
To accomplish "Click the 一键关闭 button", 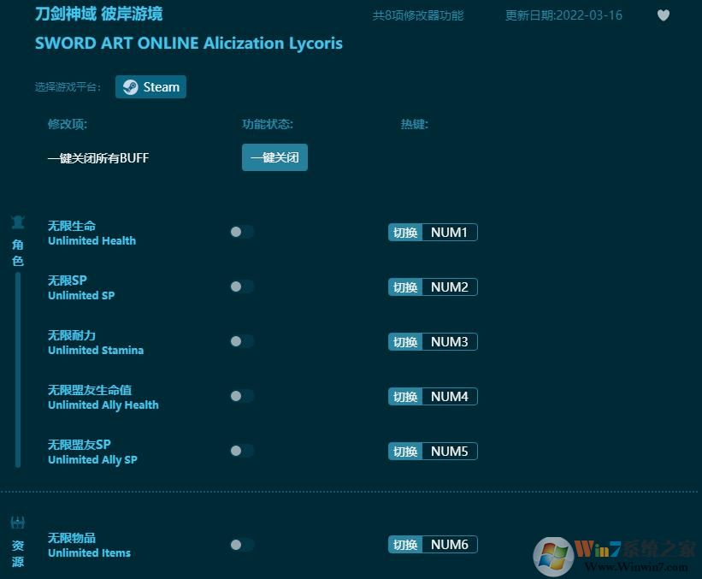I will (x=274, y=157).
